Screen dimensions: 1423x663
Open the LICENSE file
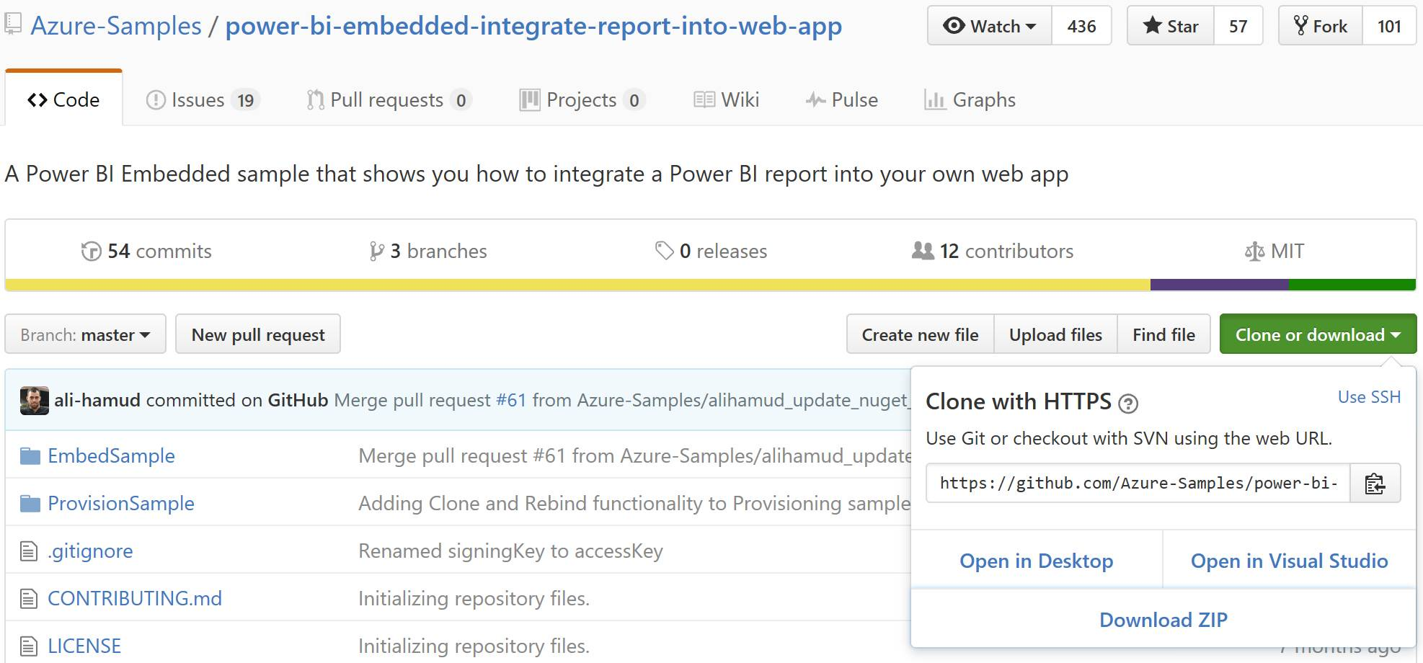[x=84, y=646]
